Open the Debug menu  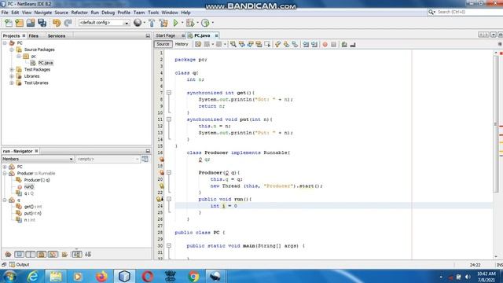[x=108, y=13]
